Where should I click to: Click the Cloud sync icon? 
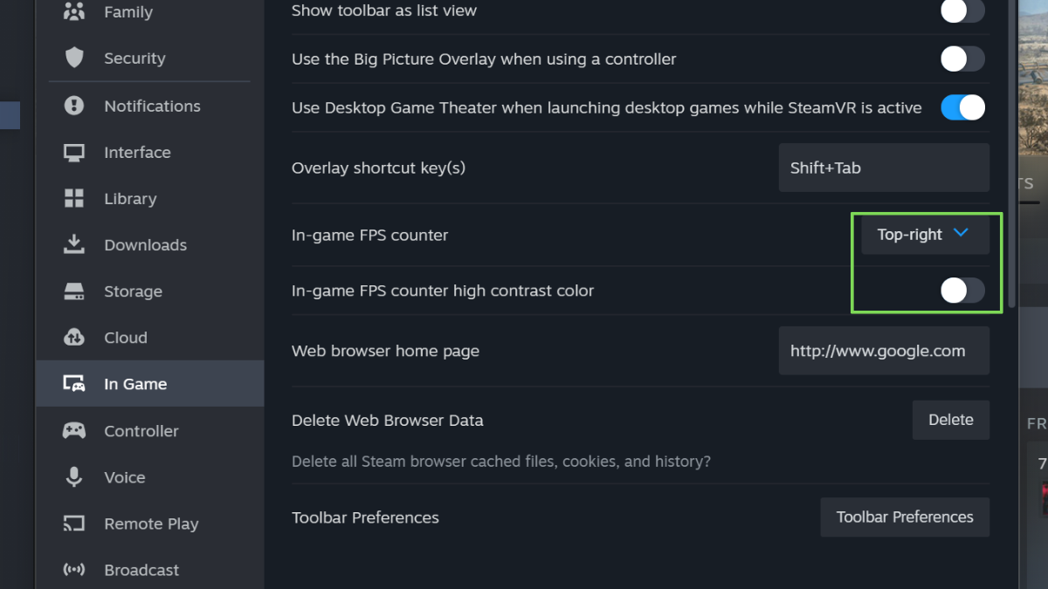coord(74,338)
